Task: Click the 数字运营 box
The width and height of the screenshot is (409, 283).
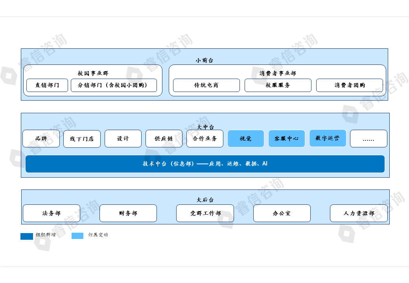Action: pos(328,138)
